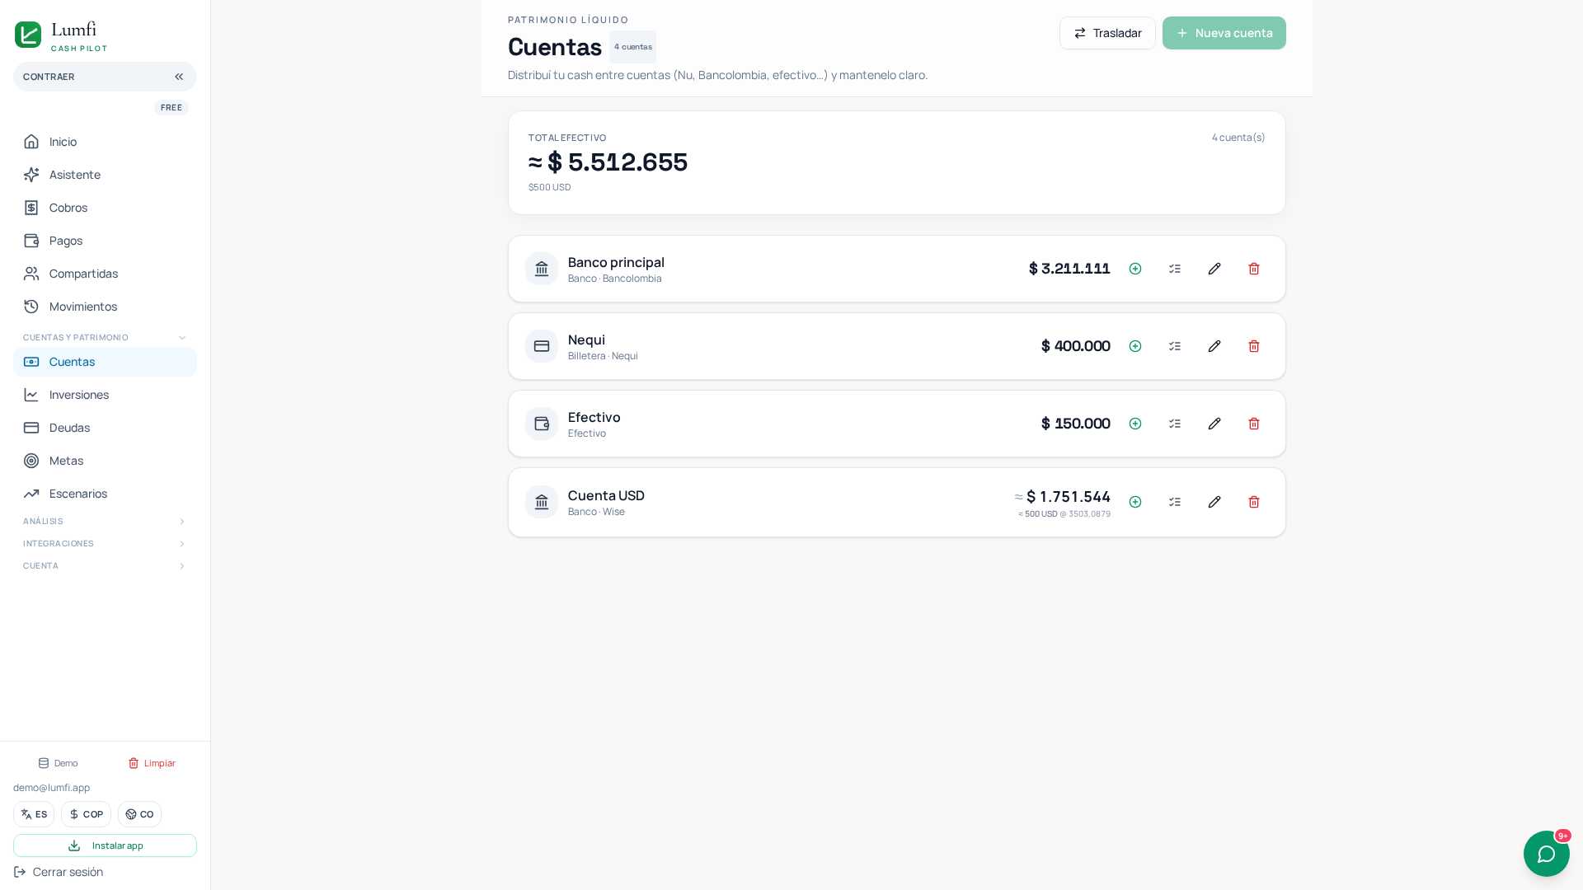Delete the Efectivo account

[x=1254, y=424]
